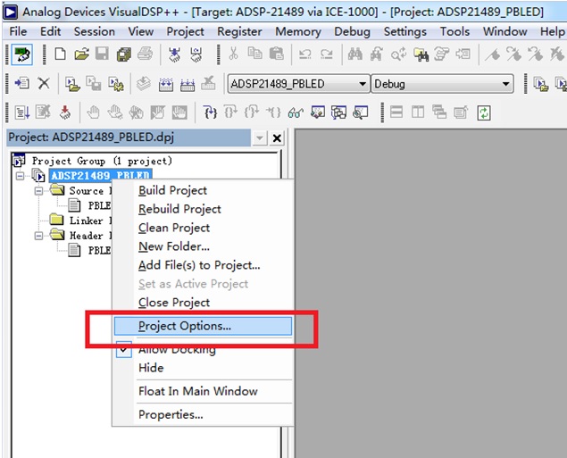This screenshot has width=567, height=458.
Task: Click the Copy toolbar icon
Action: (x=255, y=54)
